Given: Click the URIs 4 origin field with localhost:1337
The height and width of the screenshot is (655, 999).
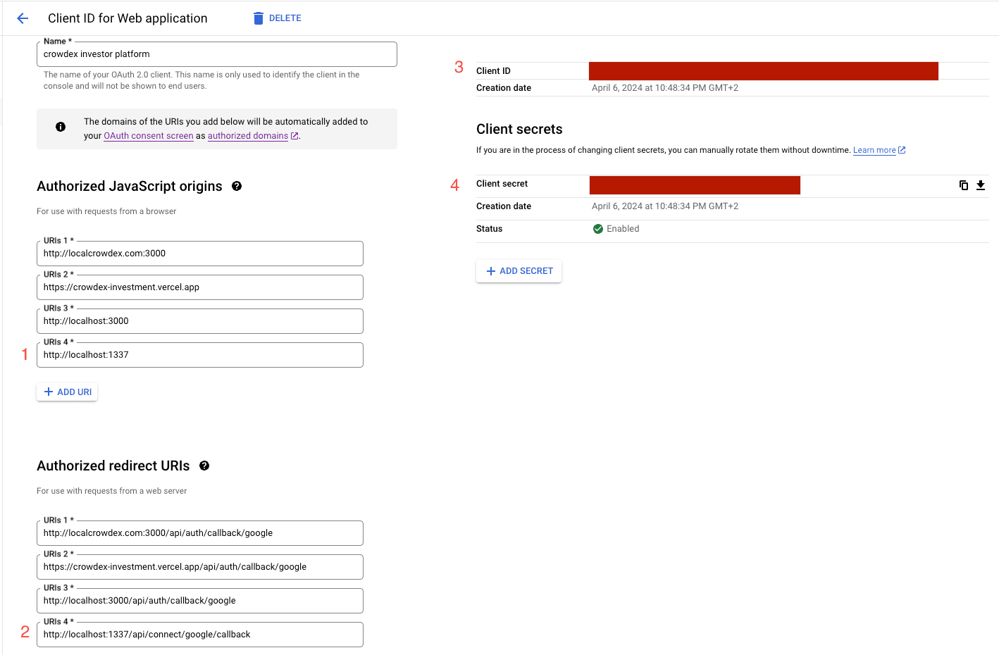Looking at the screenshot, I should (x=199, y=354).
